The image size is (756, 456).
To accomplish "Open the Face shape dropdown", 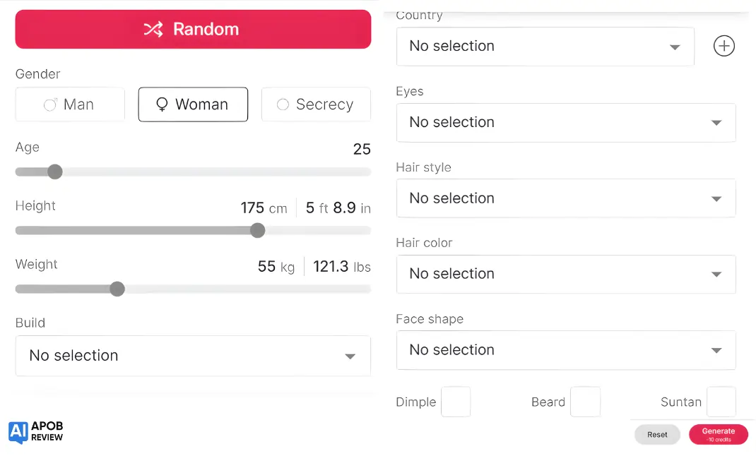I will click(566, 350).
